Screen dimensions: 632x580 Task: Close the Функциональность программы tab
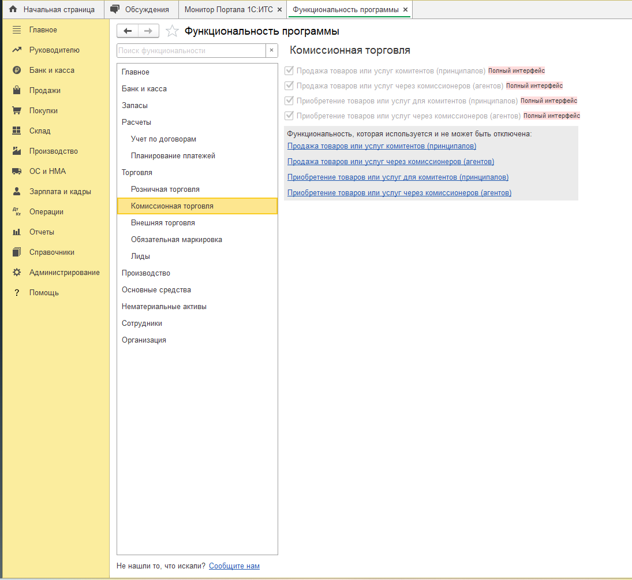pos(406,10)
